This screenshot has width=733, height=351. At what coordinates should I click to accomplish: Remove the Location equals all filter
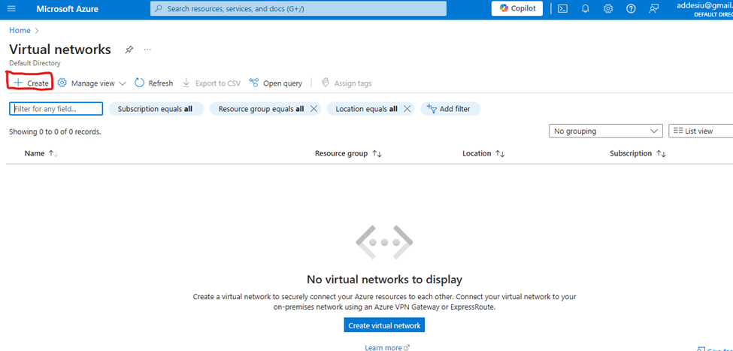[407, 109]
